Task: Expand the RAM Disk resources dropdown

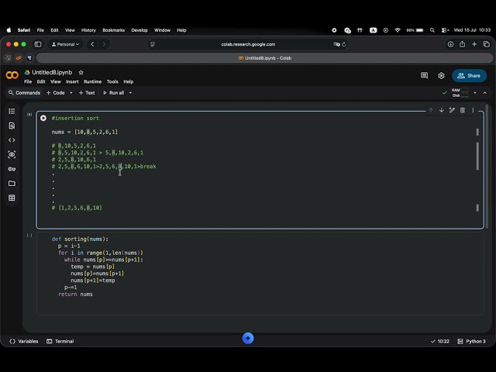Action: [x=475, y=93]
